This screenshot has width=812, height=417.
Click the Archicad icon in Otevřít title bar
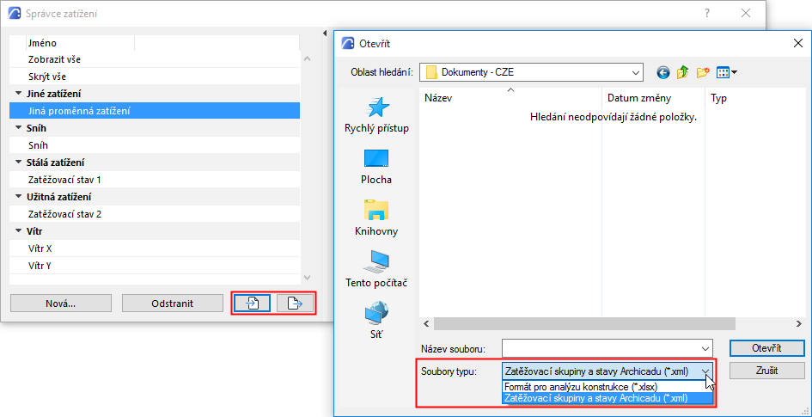(348, 44)
